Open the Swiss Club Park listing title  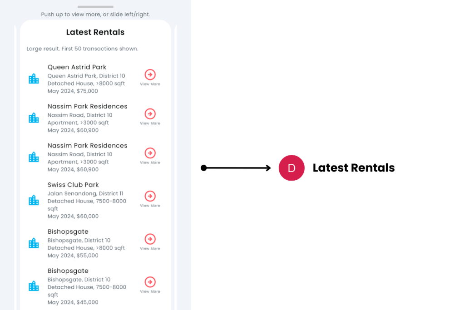(x=73, y=185)
